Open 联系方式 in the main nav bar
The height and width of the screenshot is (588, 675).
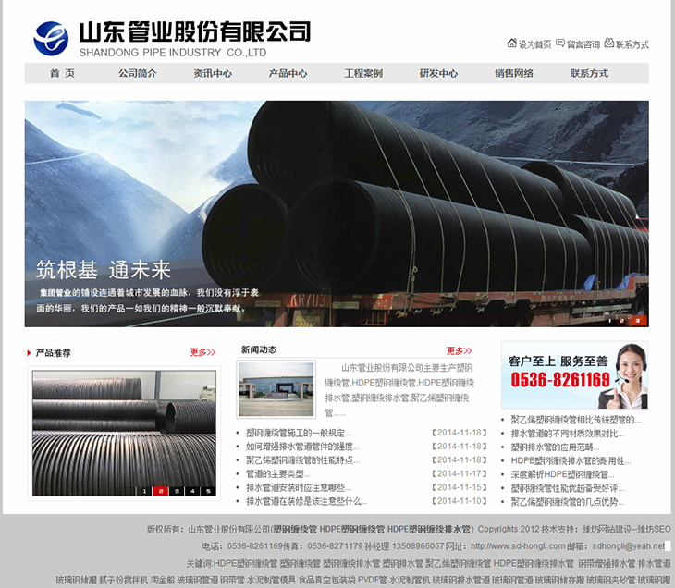point(589,73)
